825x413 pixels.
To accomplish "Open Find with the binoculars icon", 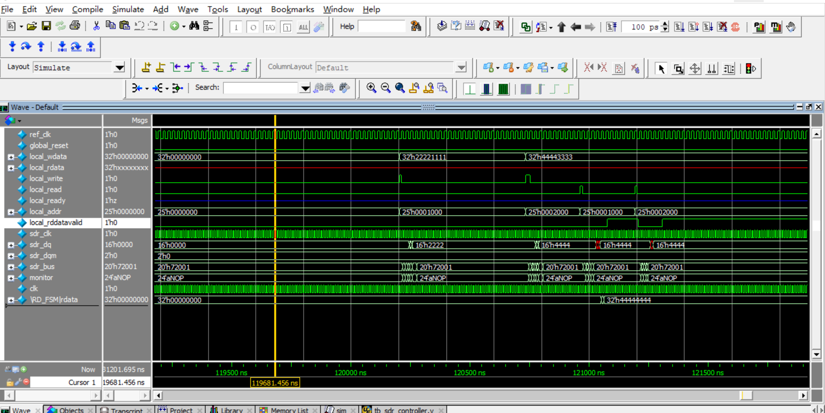I will click(x=194, y=26).
